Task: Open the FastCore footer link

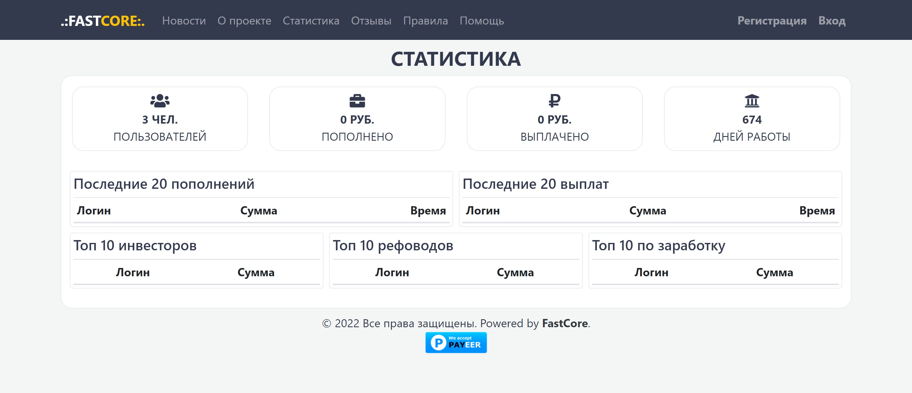Action: coord(565,323)
